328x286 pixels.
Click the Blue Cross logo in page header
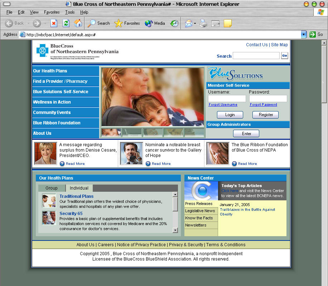[43, 50]
